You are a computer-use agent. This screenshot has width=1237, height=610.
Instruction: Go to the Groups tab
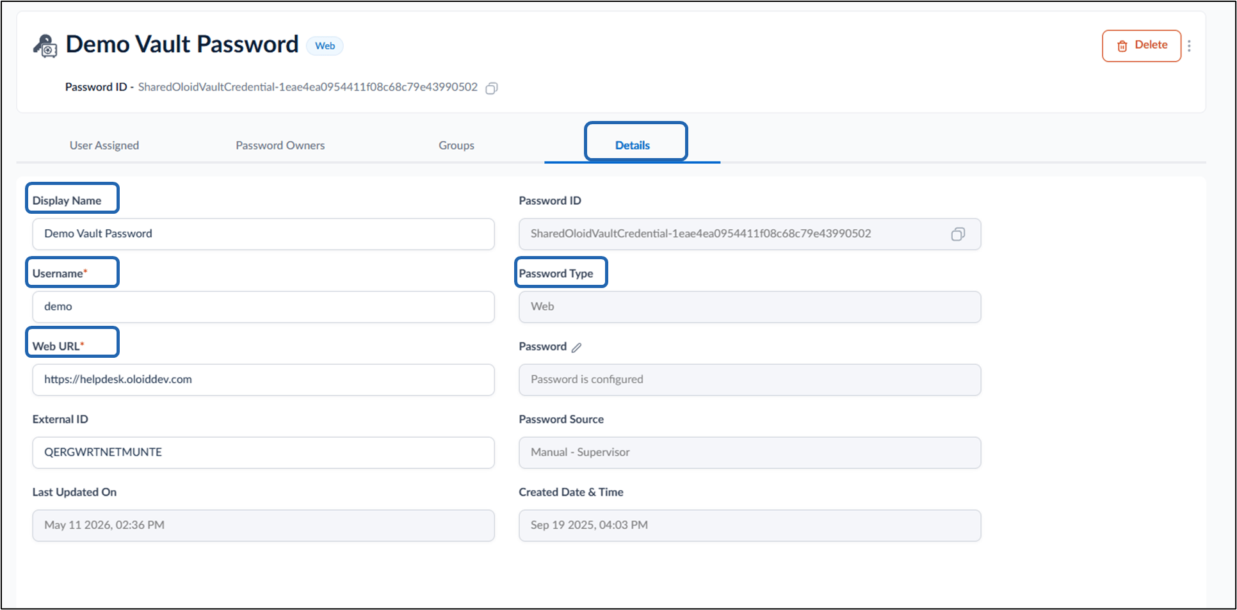(457, 145)
